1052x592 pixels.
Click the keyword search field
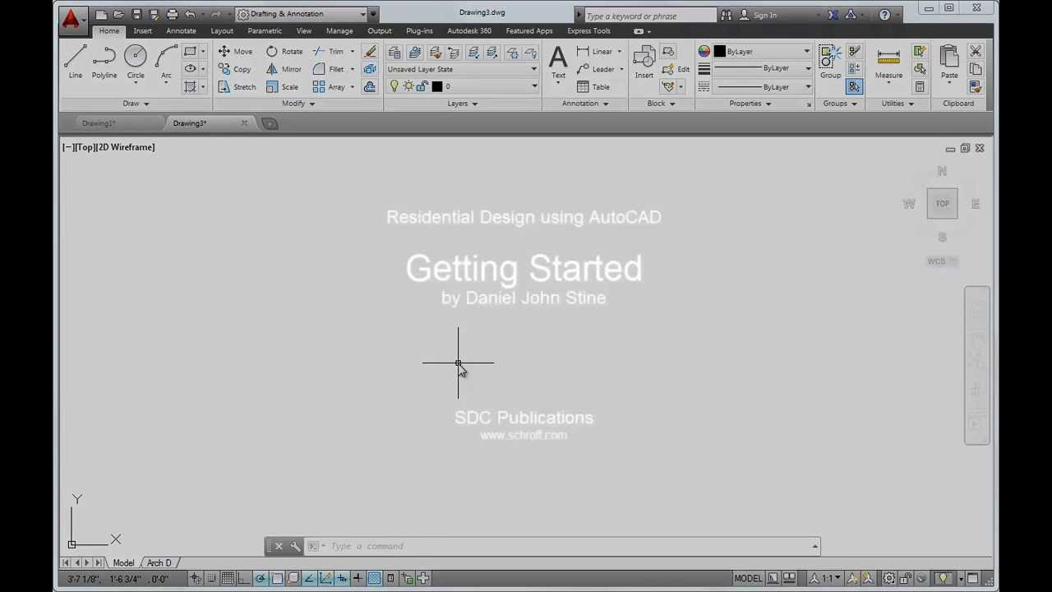pyautogui.click(x=649, y=16)
